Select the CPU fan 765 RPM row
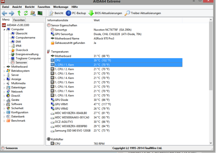This screenshot has width=216, height=153. coord(116,144)
